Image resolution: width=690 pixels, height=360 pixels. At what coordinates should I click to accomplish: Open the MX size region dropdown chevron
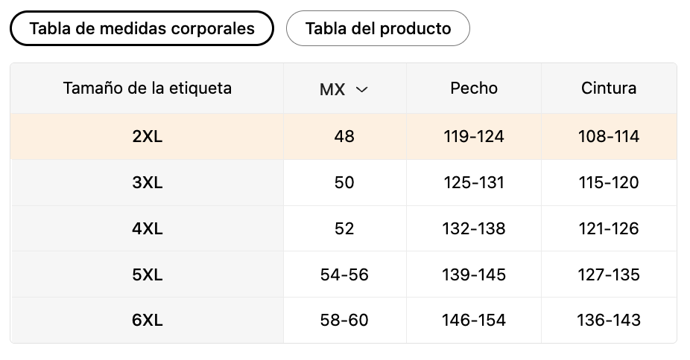tap(361, 89)
